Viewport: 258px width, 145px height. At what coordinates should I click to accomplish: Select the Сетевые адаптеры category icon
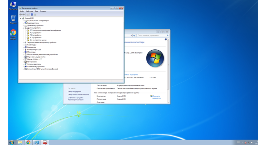click(25, 64)
